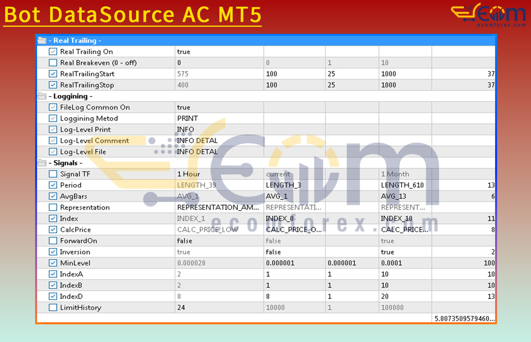Click the Signals section folder icon
Viewport: 531px width, 342px height.
(x=42, y=163)
